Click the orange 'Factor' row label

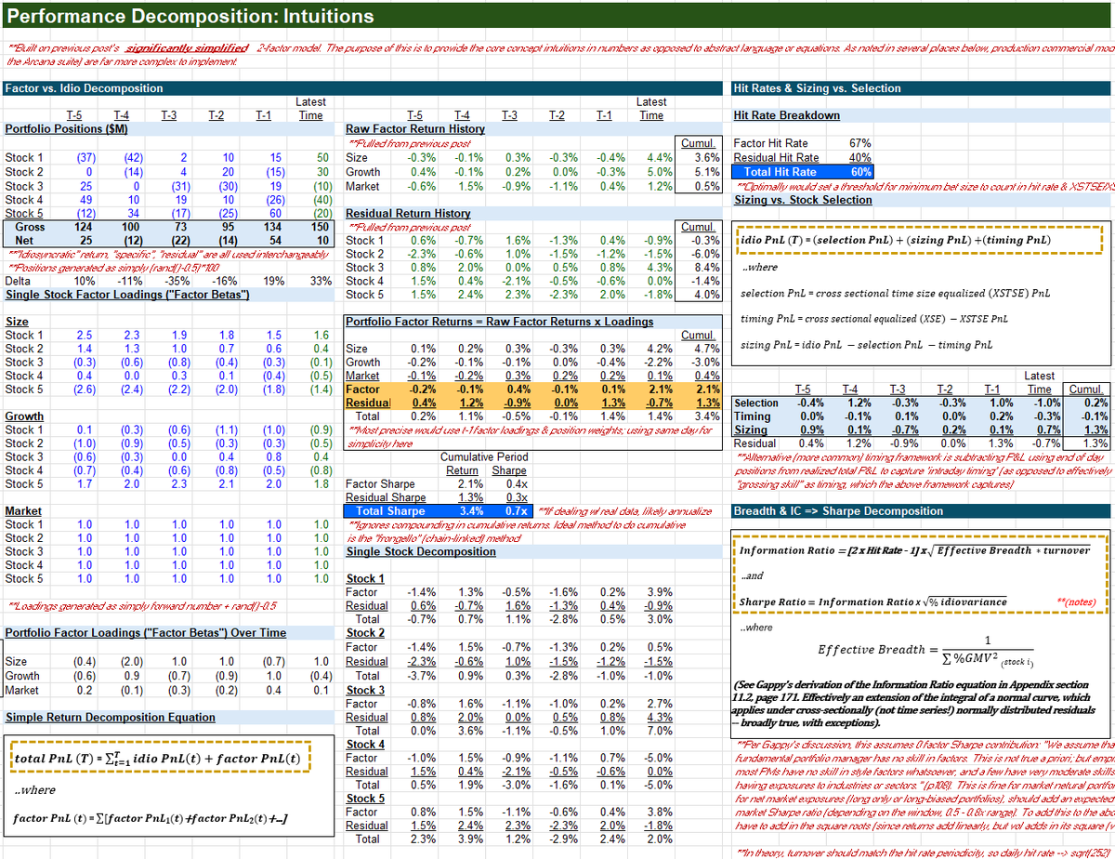[x=362, y=390]
